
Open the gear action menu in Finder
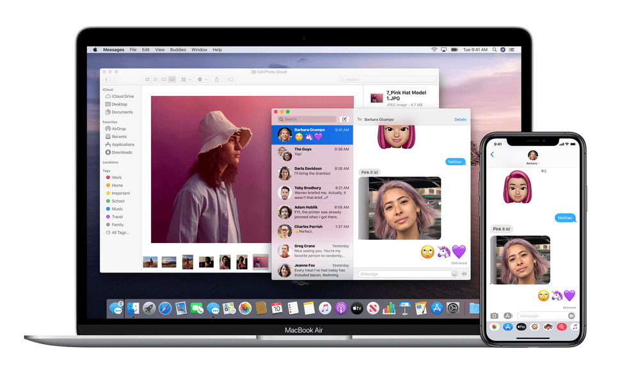click(200, 79)
